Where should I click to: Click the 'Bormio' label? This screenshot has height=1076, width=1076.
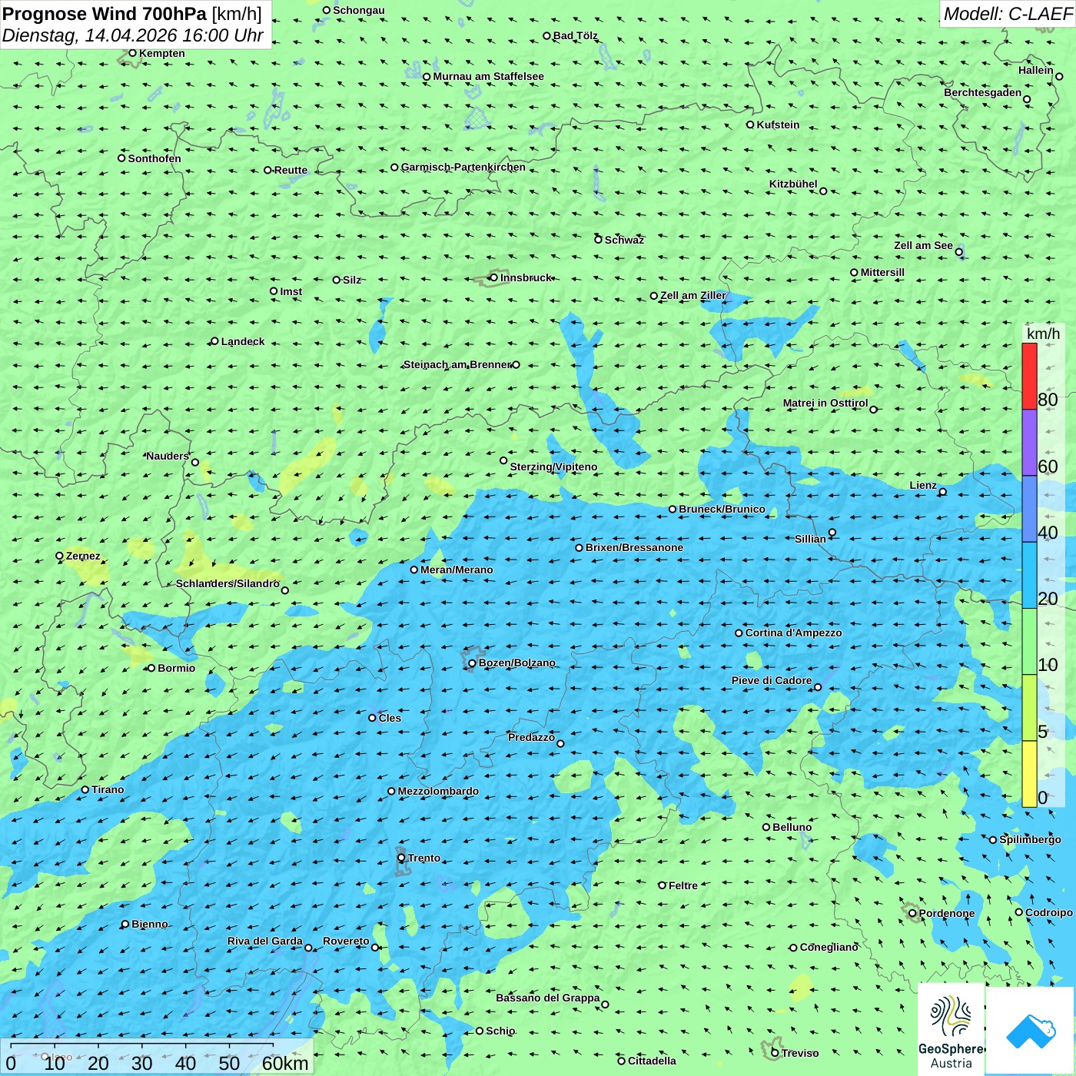click(176, 668)
